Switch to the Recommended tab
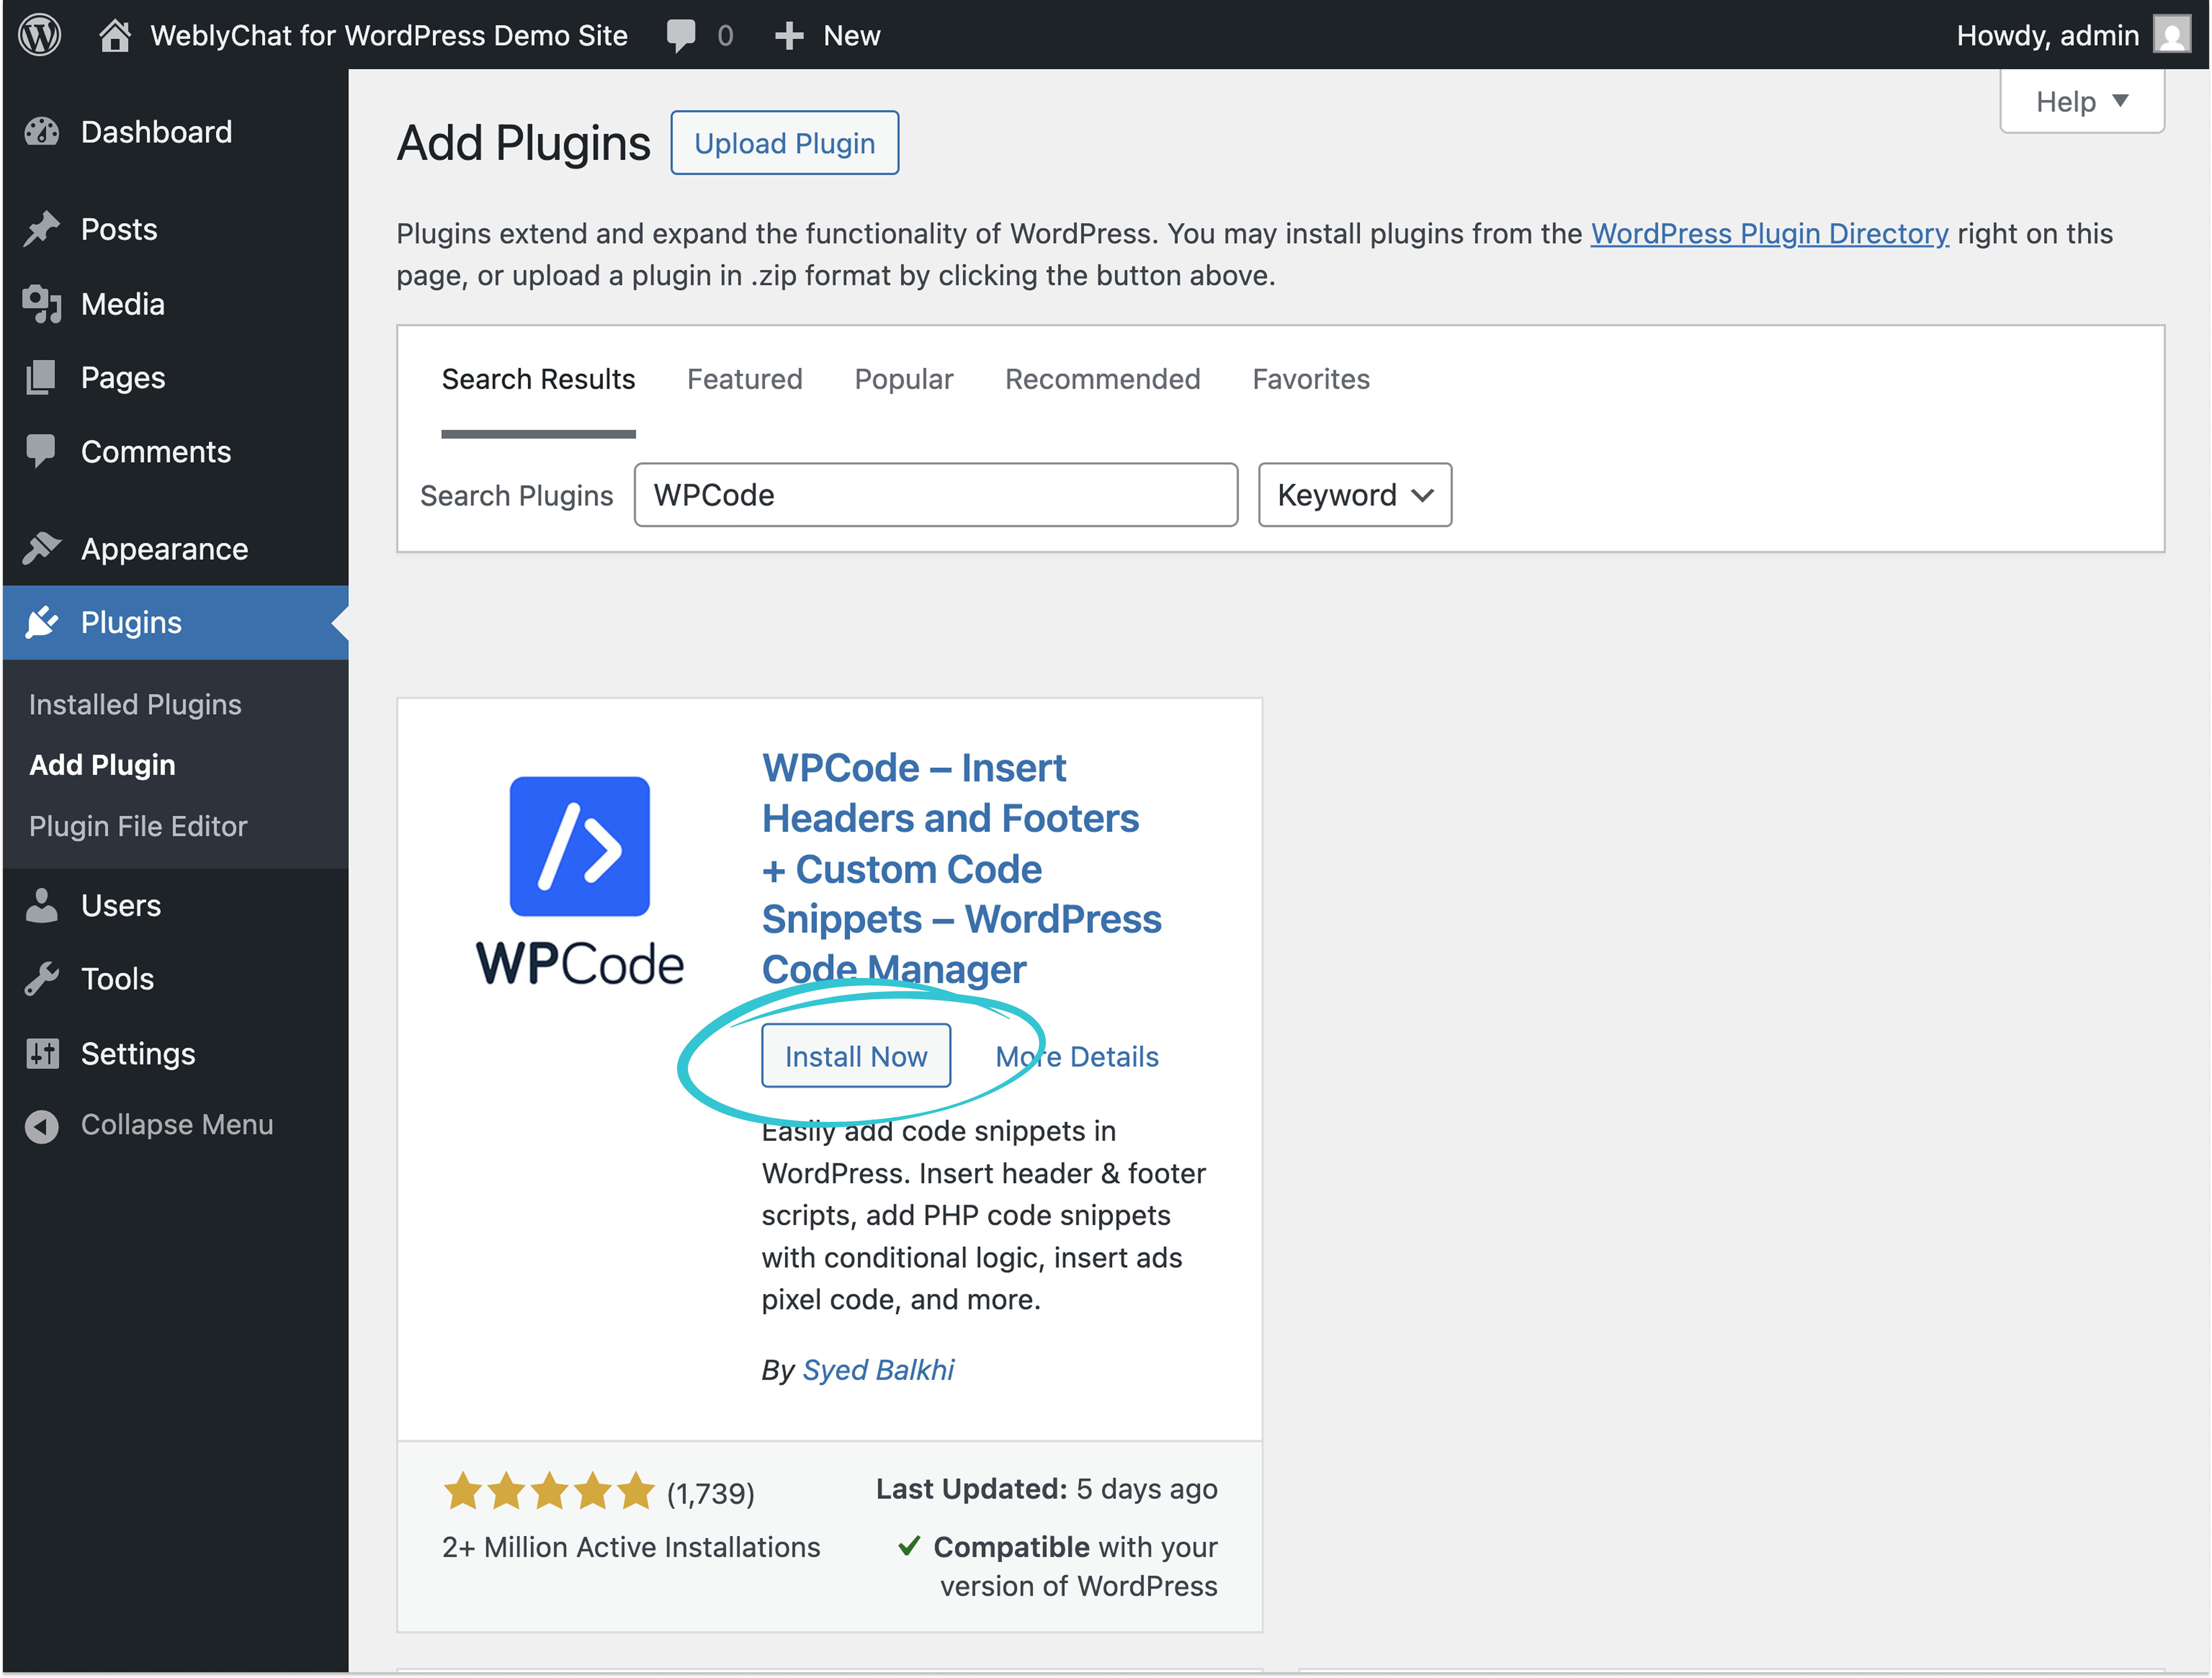Viewport: 2212px width, 1678px height. click(x=1102, y=379)
